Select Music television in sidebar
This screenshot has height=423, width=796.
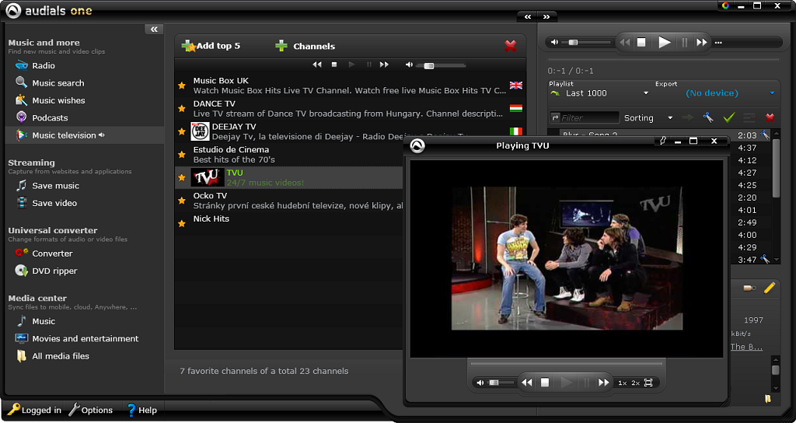84,135
